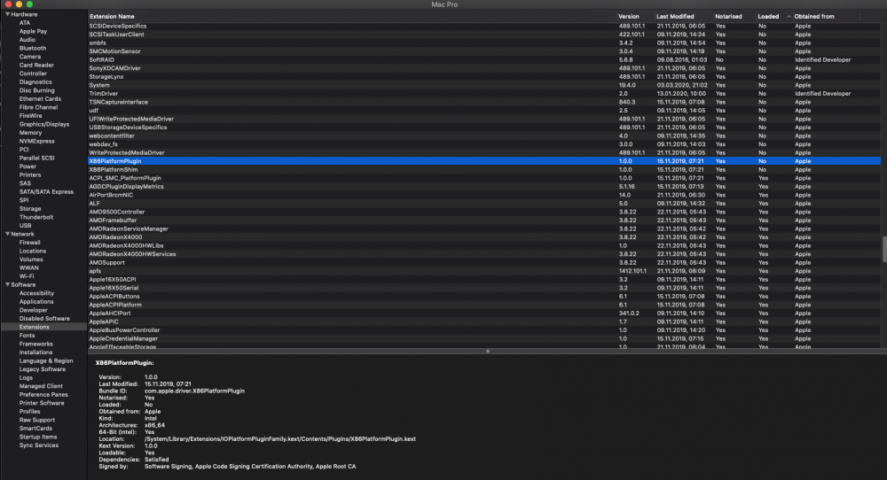Select Wi-Fi in the sidebar
The height and width of the screenshot is (480, 887).
pyautogui.click(x=27, y=276)
